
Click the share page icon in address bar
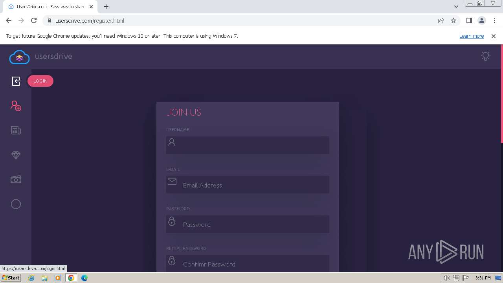click(x=441, y=20)
